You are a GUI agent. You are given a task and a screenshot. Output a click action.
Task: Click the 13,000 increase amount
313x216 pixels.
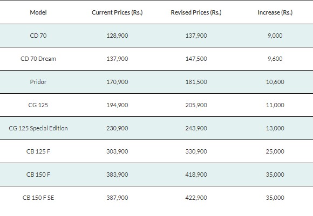(x=275, y=128)
